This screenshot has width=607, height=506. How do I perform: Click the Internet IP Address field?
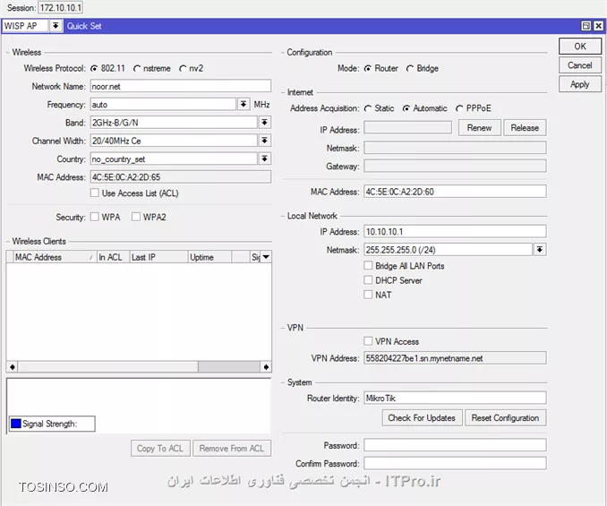(x=407, y=127)
